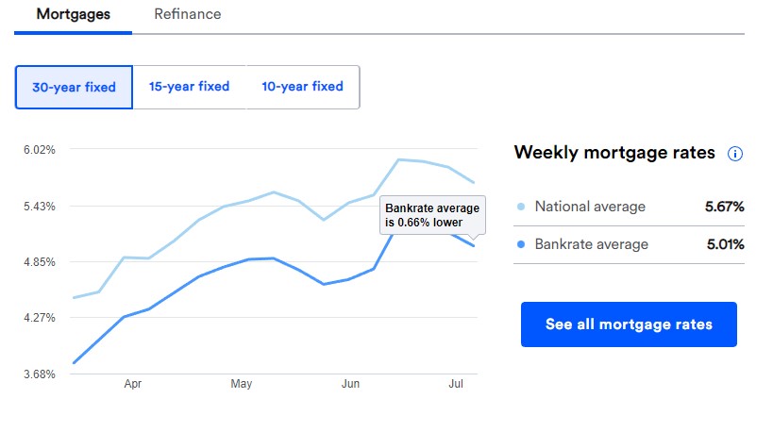The height and width of the screenshot is (432, 773).
Task: Select the 30-year fixed option
Action: coord(74,87)
